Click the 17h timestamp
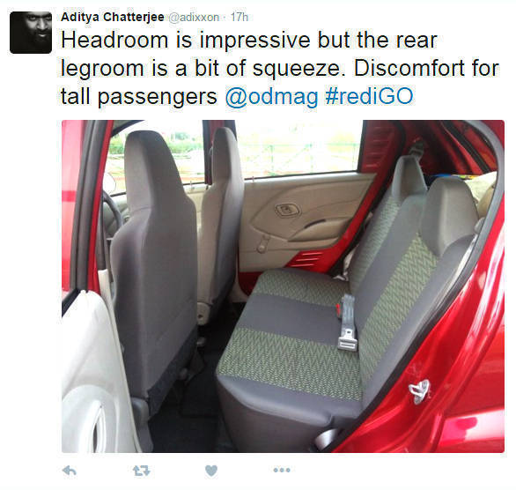The height and width of the screenshot is (490, 516). click(x=240, y=17)
